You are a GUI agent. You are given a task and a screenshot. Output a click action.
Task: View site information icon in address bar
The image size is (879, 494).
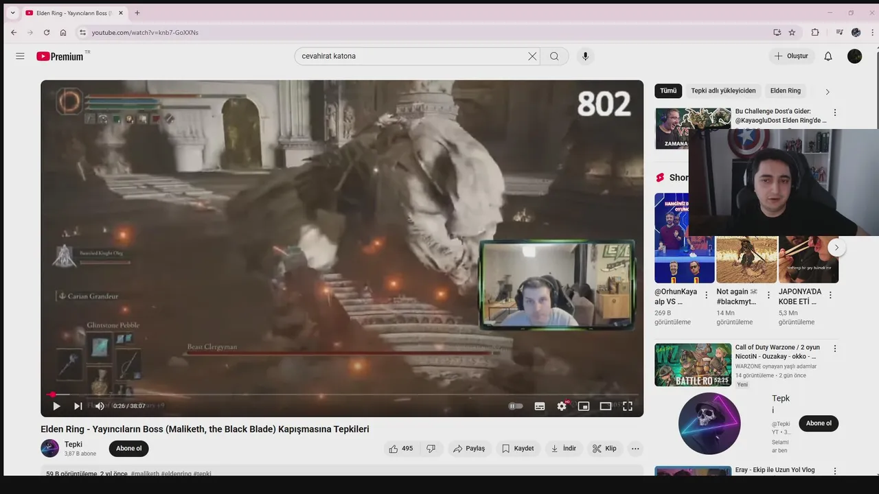82,32
